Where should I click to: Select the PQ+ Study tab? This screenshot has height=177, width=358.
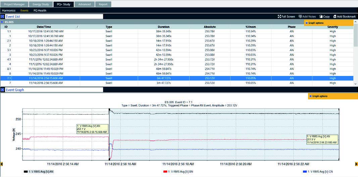pyautogui.click(x=64, y=4)
